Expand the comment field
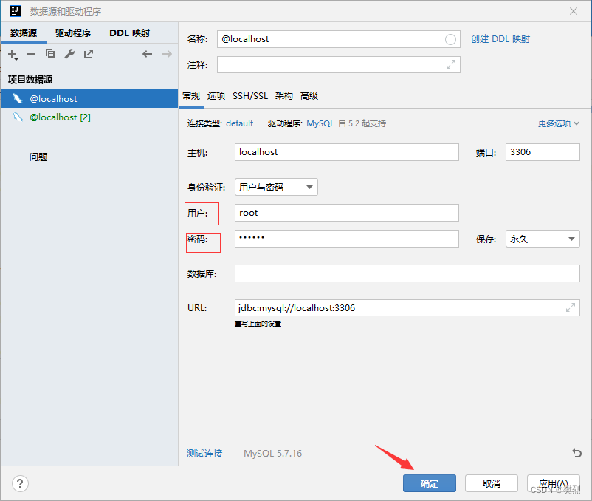Viewport: 592px width, 501px height. click(x=451, y=64)
